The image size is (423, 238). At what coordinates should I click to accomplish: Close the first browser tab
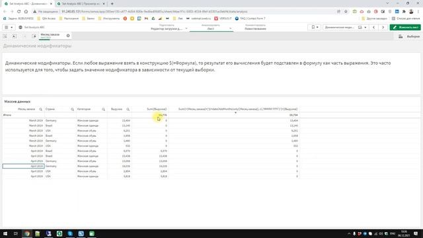coord(51,4)
